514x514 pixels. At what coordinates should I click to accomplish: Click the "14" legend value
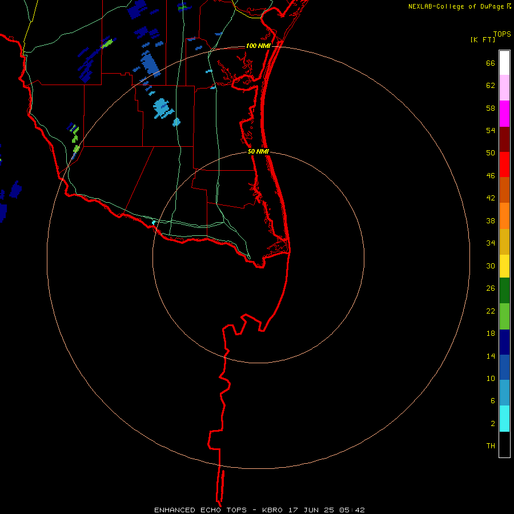click(491, 356)
